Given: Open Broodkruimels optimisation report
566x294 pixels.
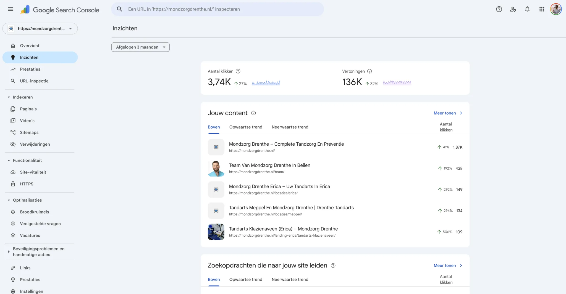Looking at the screenshot, I should pyautogui.click(x=40, y=212).
